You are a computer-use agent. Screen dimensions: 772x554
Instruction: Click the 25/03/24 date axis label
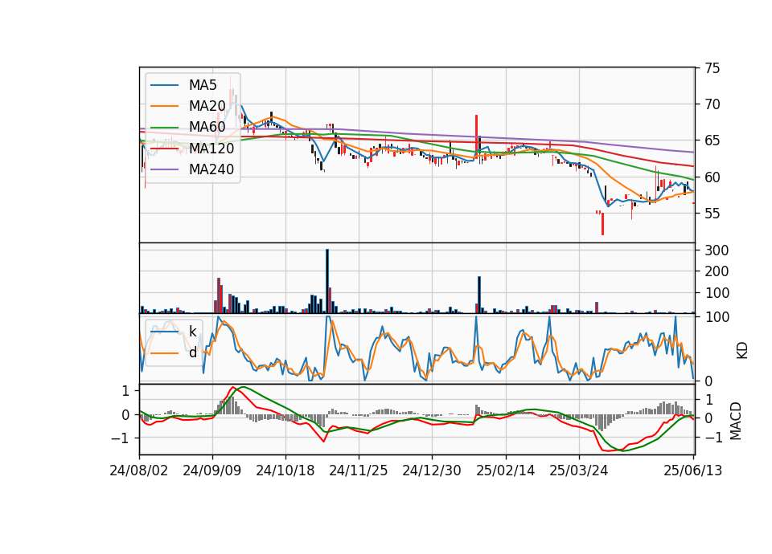pyautogui.click(x=578, y=471)
